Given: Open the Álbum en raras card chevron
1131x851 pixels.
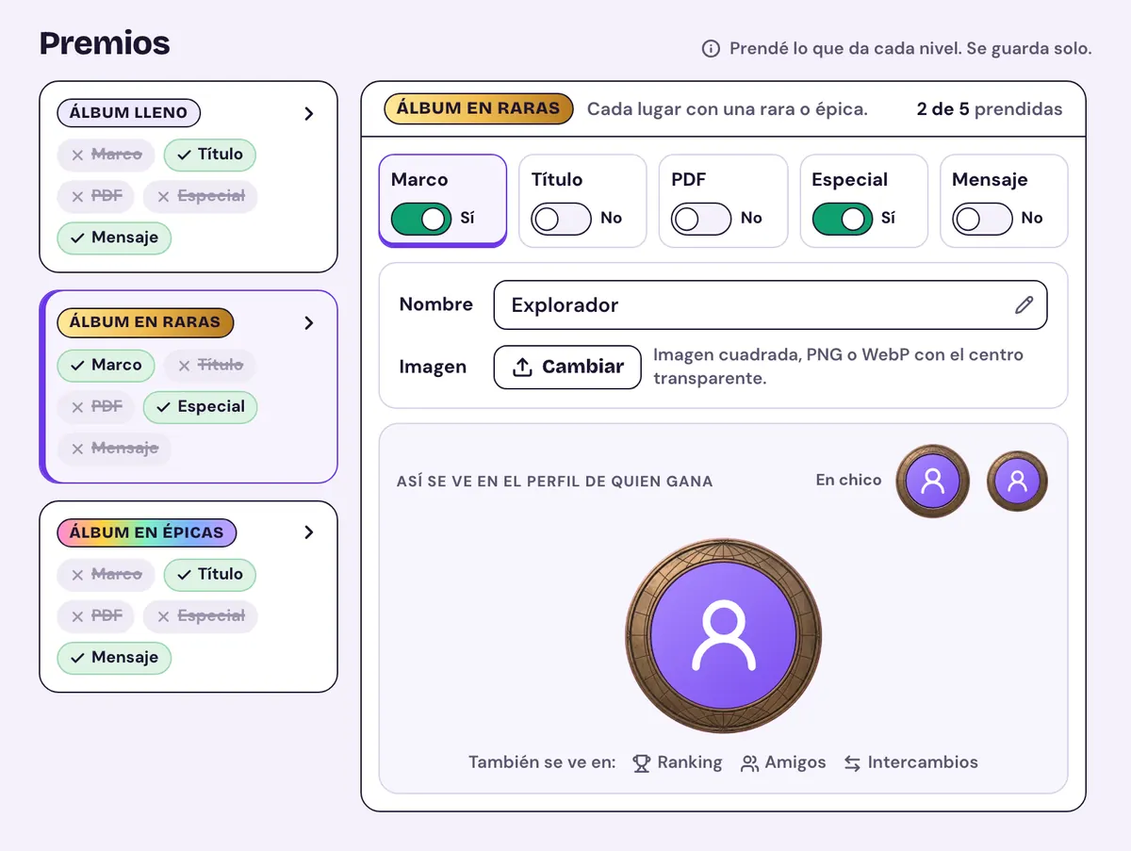Looking at the screenshot, I should (308, 322).
